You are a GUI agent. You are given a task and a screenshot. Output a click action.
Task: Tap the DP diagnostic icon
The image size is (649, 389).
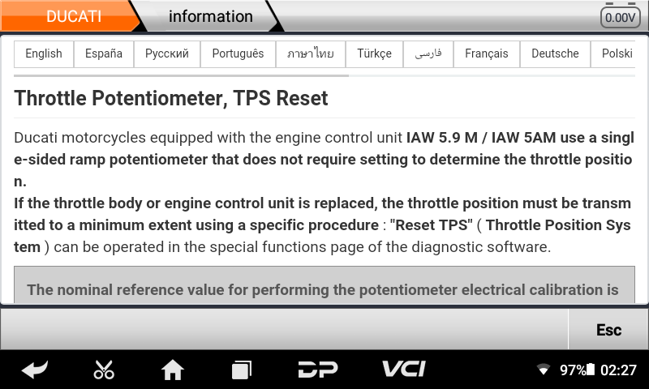(x=318, y=370)
